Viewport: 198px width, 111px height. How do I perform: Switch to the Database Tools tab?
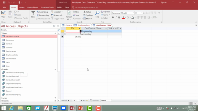coord(47,7)
